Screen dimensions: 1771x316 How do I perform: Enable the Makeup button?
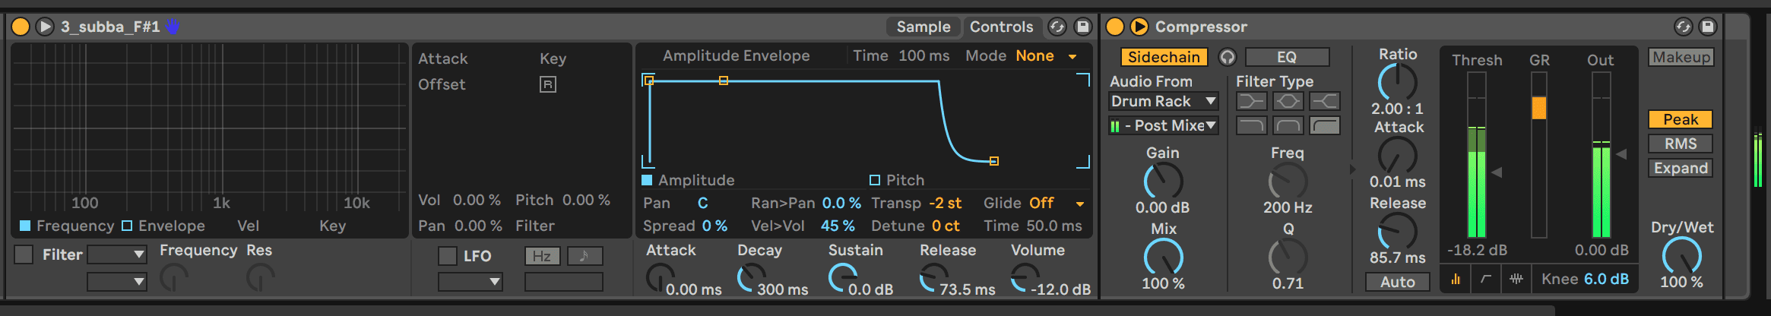1681,57
